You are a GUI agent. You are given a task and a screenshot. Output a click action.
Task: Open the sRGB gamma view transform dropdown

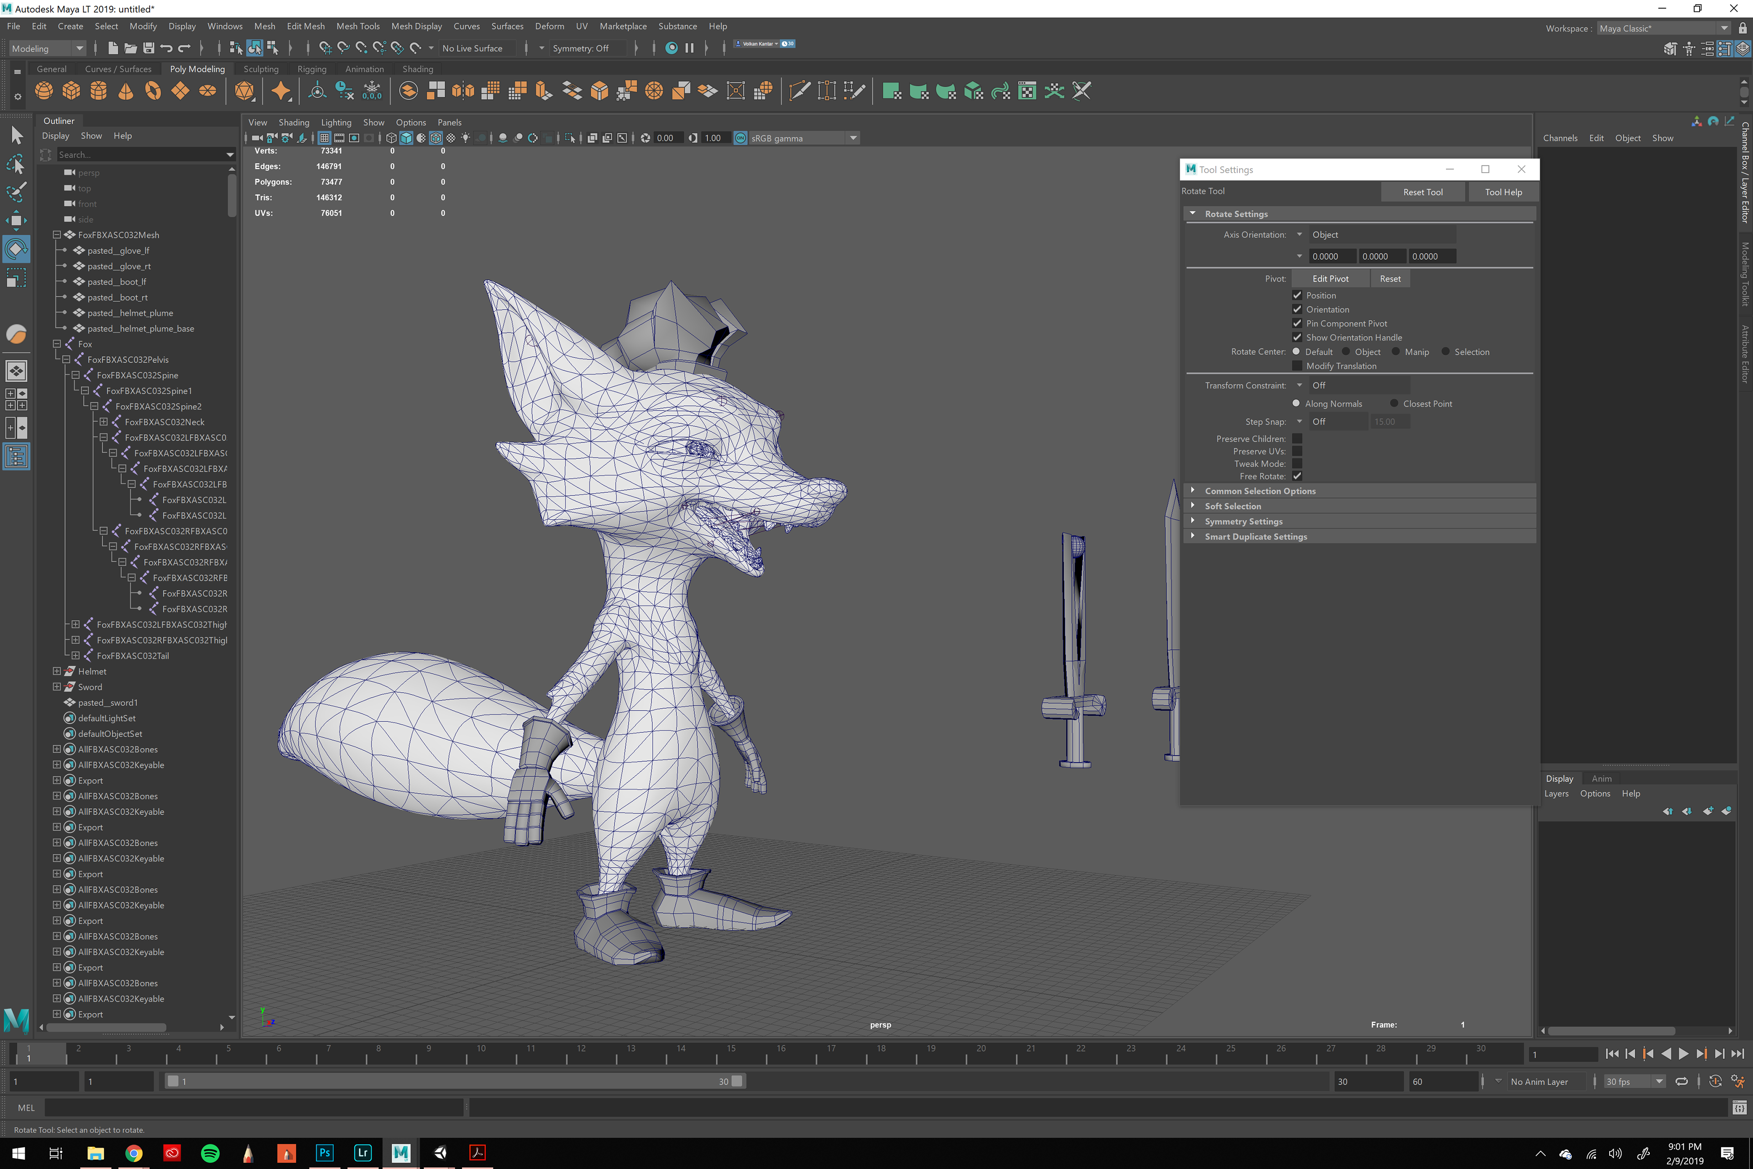(x=804, y=138)
